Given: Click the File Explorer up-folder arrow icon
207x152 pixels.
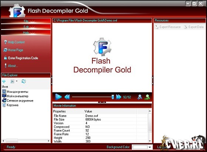Looking at the screenshot, I should click(x=4, y=81).
